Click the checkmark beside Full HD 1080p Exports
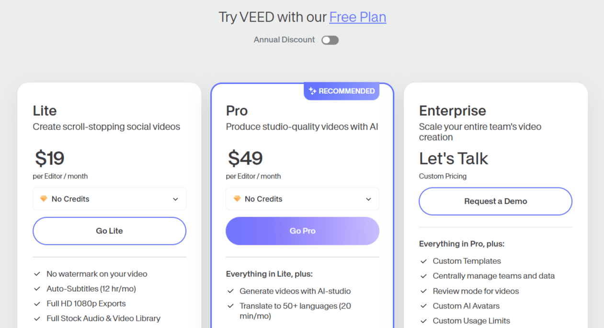This screenshot has height=328, width=604. pos(37,304)
